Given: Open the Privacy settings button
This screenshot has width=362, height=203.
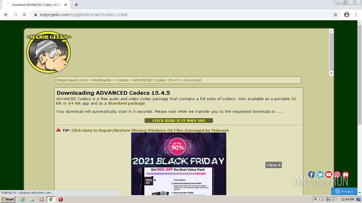Looking at the screenshot, I should 344,191.
